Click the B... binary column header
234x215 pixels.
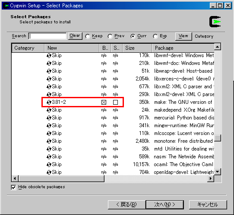click(105, 48)
